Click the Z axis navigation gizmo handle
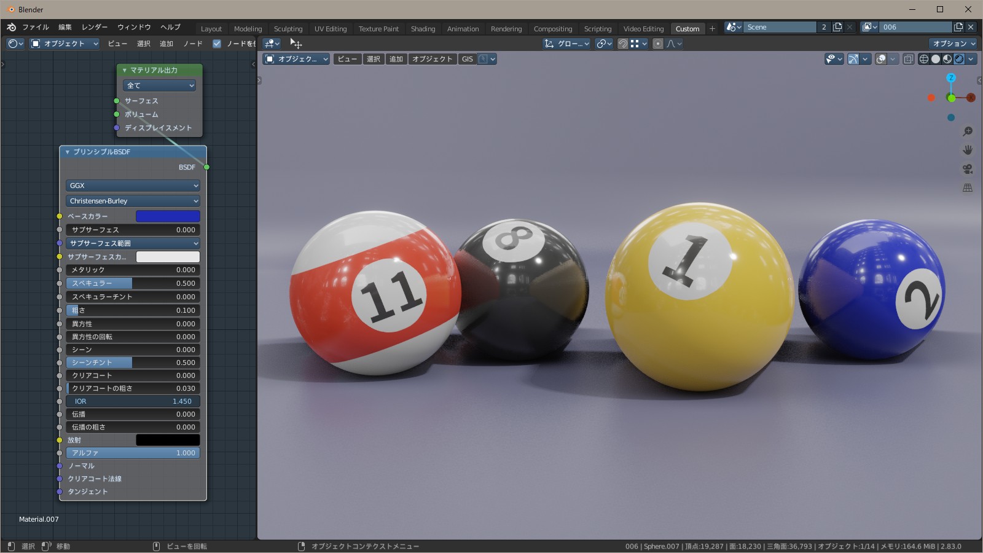 (x=951, y=78)
